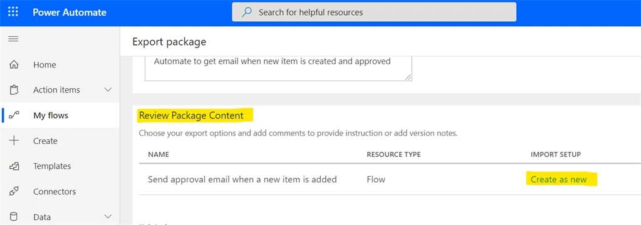This screenshot has height=225, width=641.
Task: Select My flows in sidebar
Action: (x=51, y=116)
